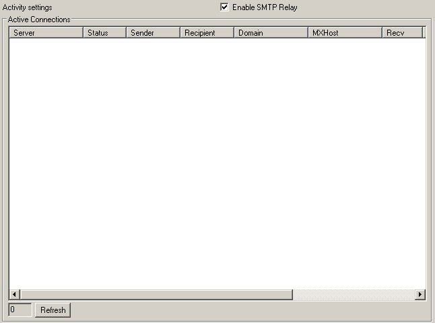Click the Activity settings heading
The height and width of the screenshot is (323, 435).
tap(27, 7)
